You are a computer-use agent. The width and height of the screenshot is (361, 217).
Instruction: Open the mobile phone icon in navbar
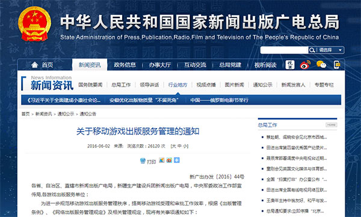(x=337, y=65)
